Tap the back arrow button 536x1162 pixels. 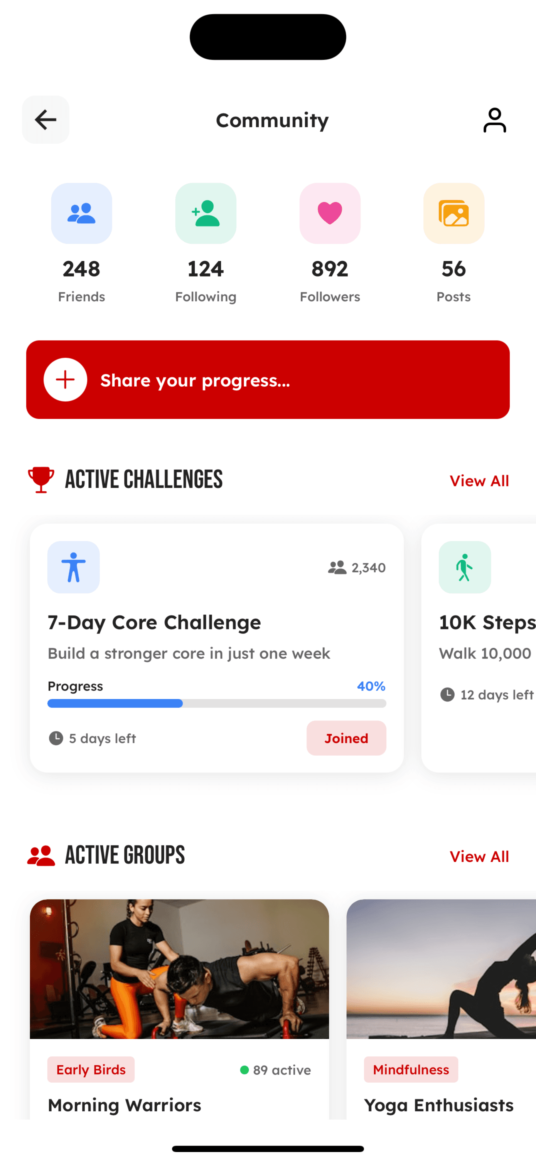tap(45, 120)
